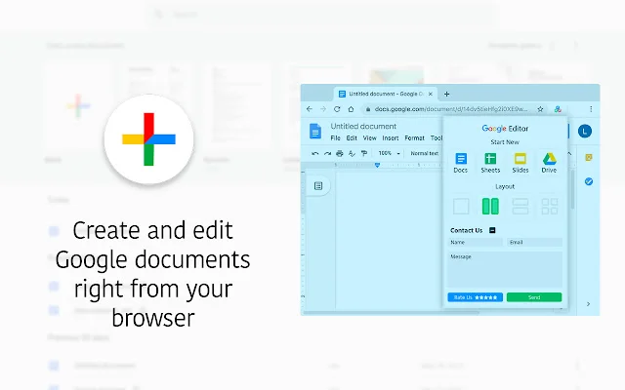625x390 pixels.
Task: Close the Untitled document tab
Action: pos(430,94)
